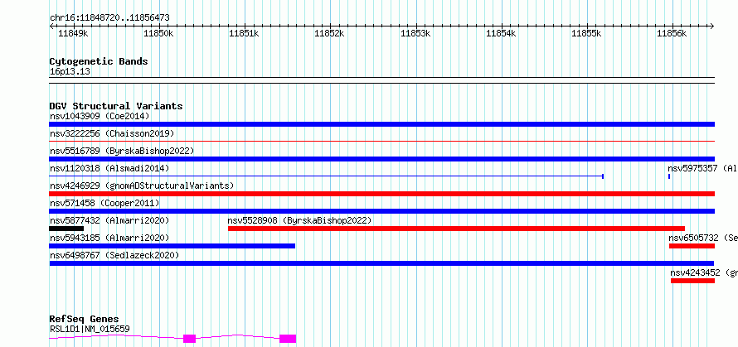Select the 16p13.13 band label
The width and height of the screenshot is (738, 347).
click(70, 71)
